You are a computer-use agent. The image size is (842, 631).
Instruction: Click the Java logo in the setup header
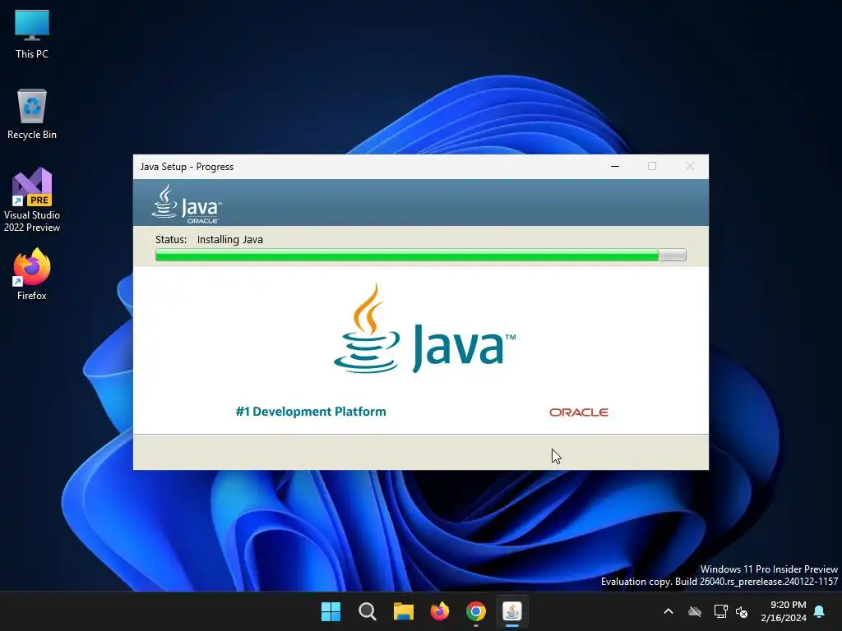(x=187, y=204)
